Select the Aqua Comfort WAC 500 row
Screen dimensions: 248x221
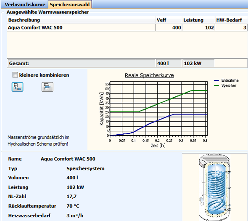(127, 27)
